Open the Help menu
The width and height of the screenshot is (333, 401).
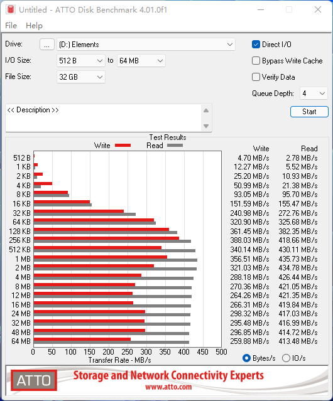point(34,26)
